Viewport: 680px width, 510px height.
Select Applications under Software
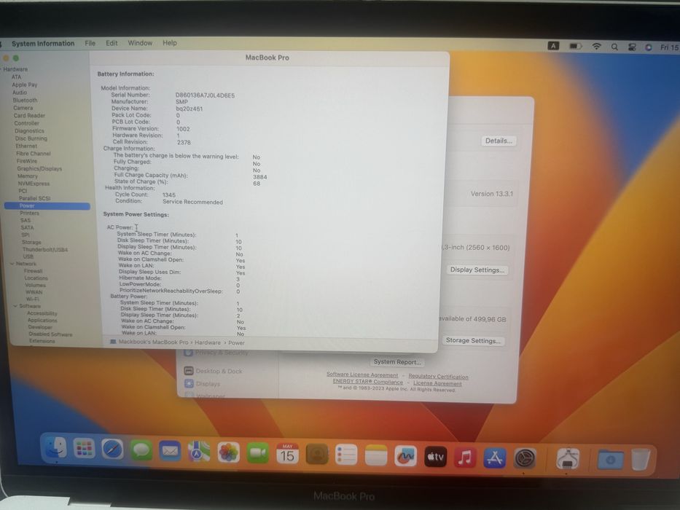click(42, 320)
